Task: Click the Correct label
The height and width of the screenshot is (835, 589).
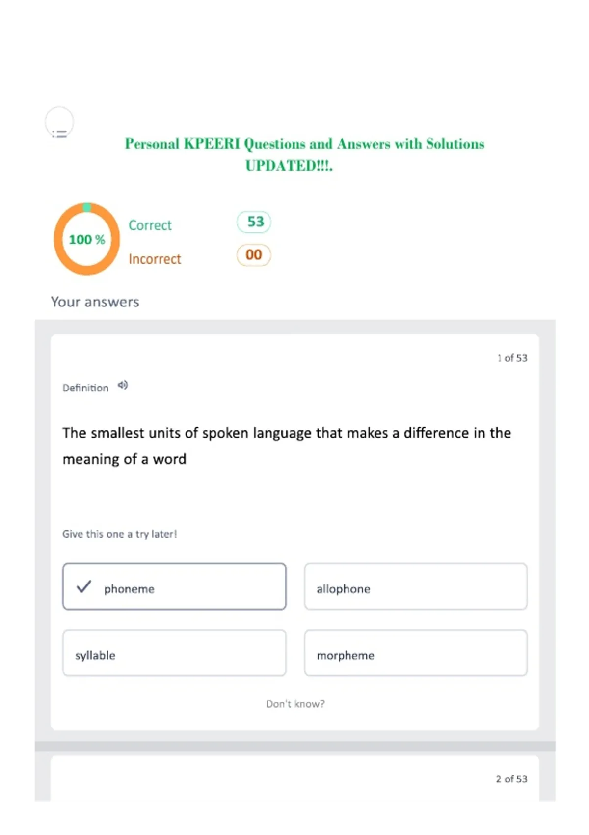Action: [150, 225]
